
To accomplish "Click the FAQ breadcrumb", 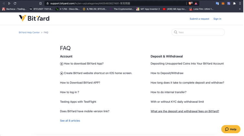I will click(46, 32).
